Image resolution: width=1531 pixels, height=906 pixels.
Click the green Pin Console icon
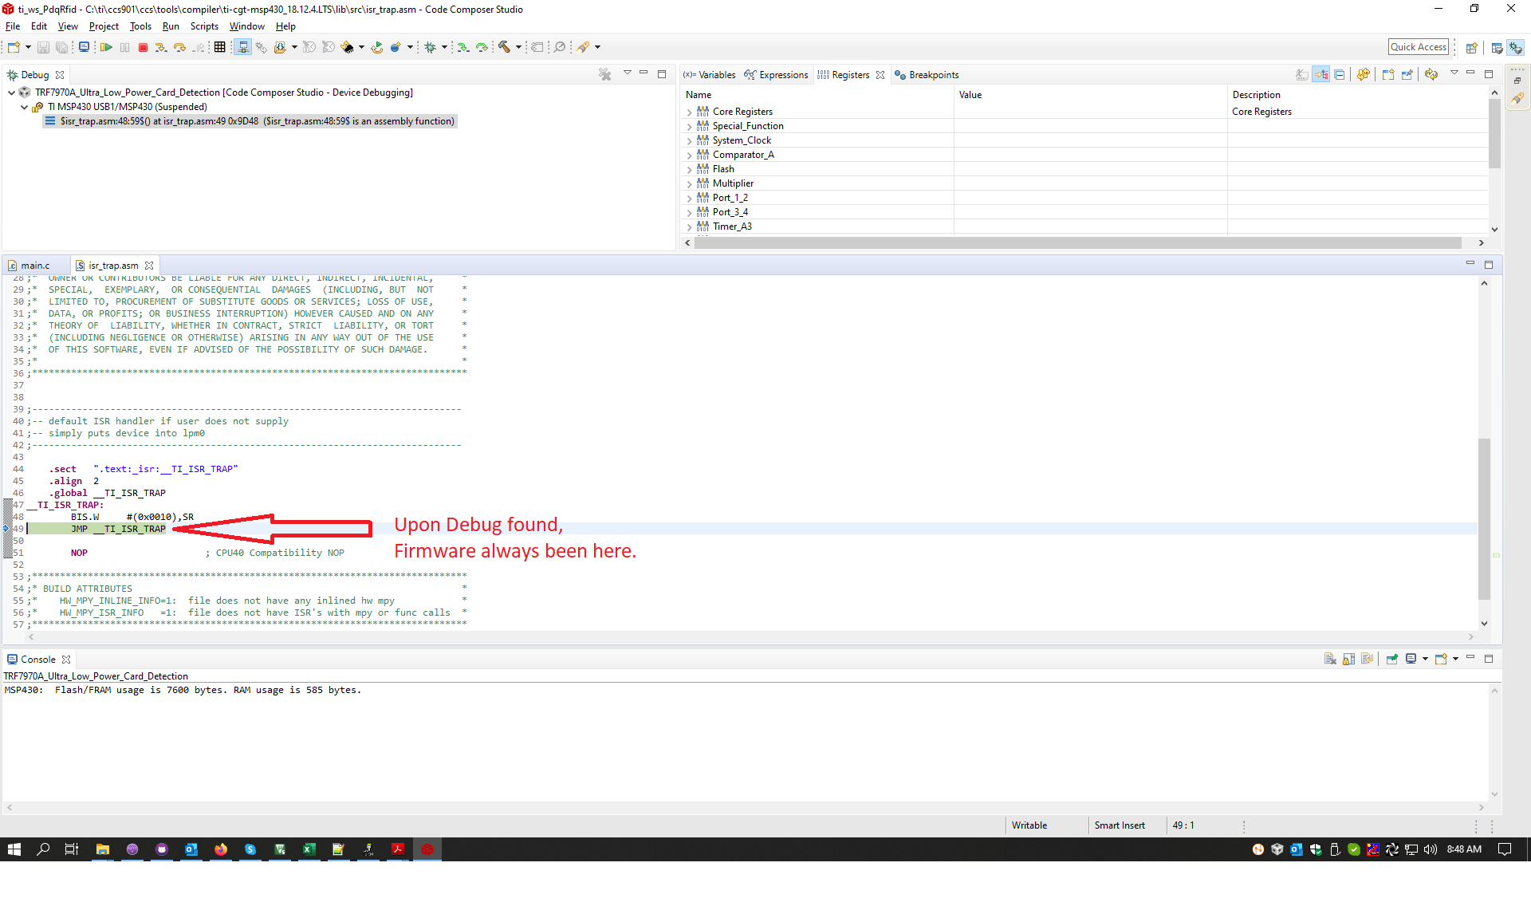[1391, 660]
